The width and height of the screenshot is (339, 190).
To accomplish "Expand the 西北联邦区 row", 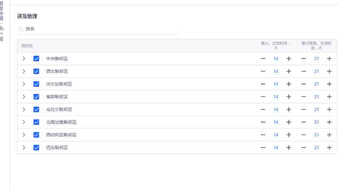I will coord(24,71).
